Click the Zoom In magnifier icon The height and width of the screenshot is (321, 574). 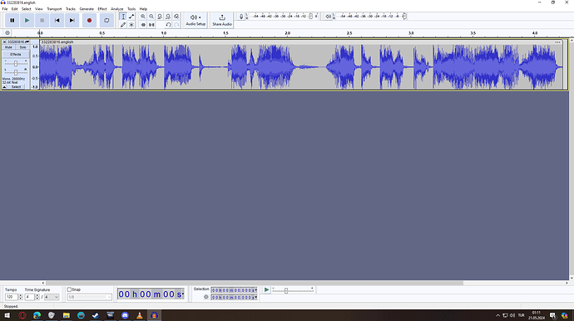point(143,17)
